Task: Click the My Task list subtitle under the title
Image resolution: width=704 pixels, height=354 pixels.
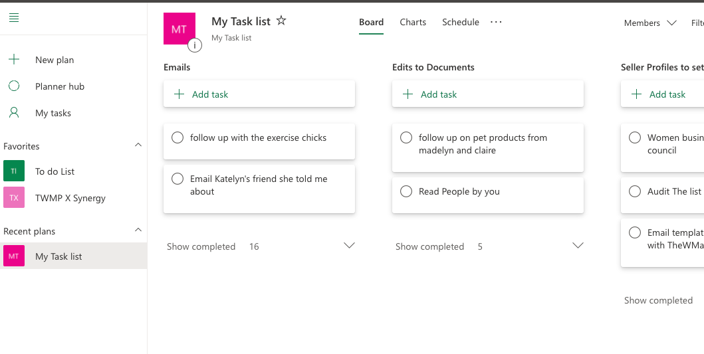Action: [231, 38]
